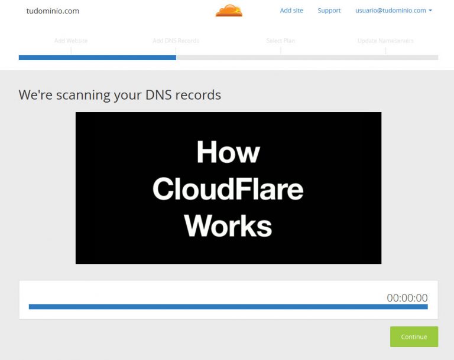Click the tudominio.com site name
Image resolution: width=454 pixels, height=360 pixels.
point(53,11)
